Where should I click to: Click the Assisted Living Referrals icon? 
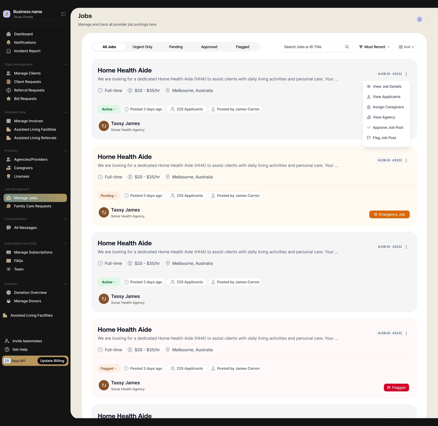8,138
